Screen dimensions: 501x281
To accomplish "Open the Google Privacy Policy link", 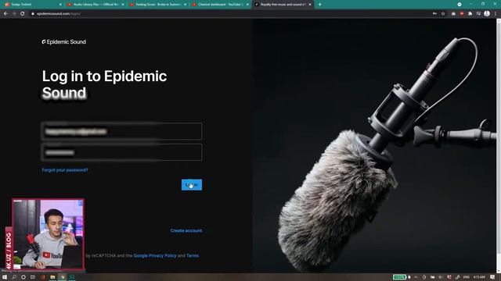I will (x=155, y=255).
